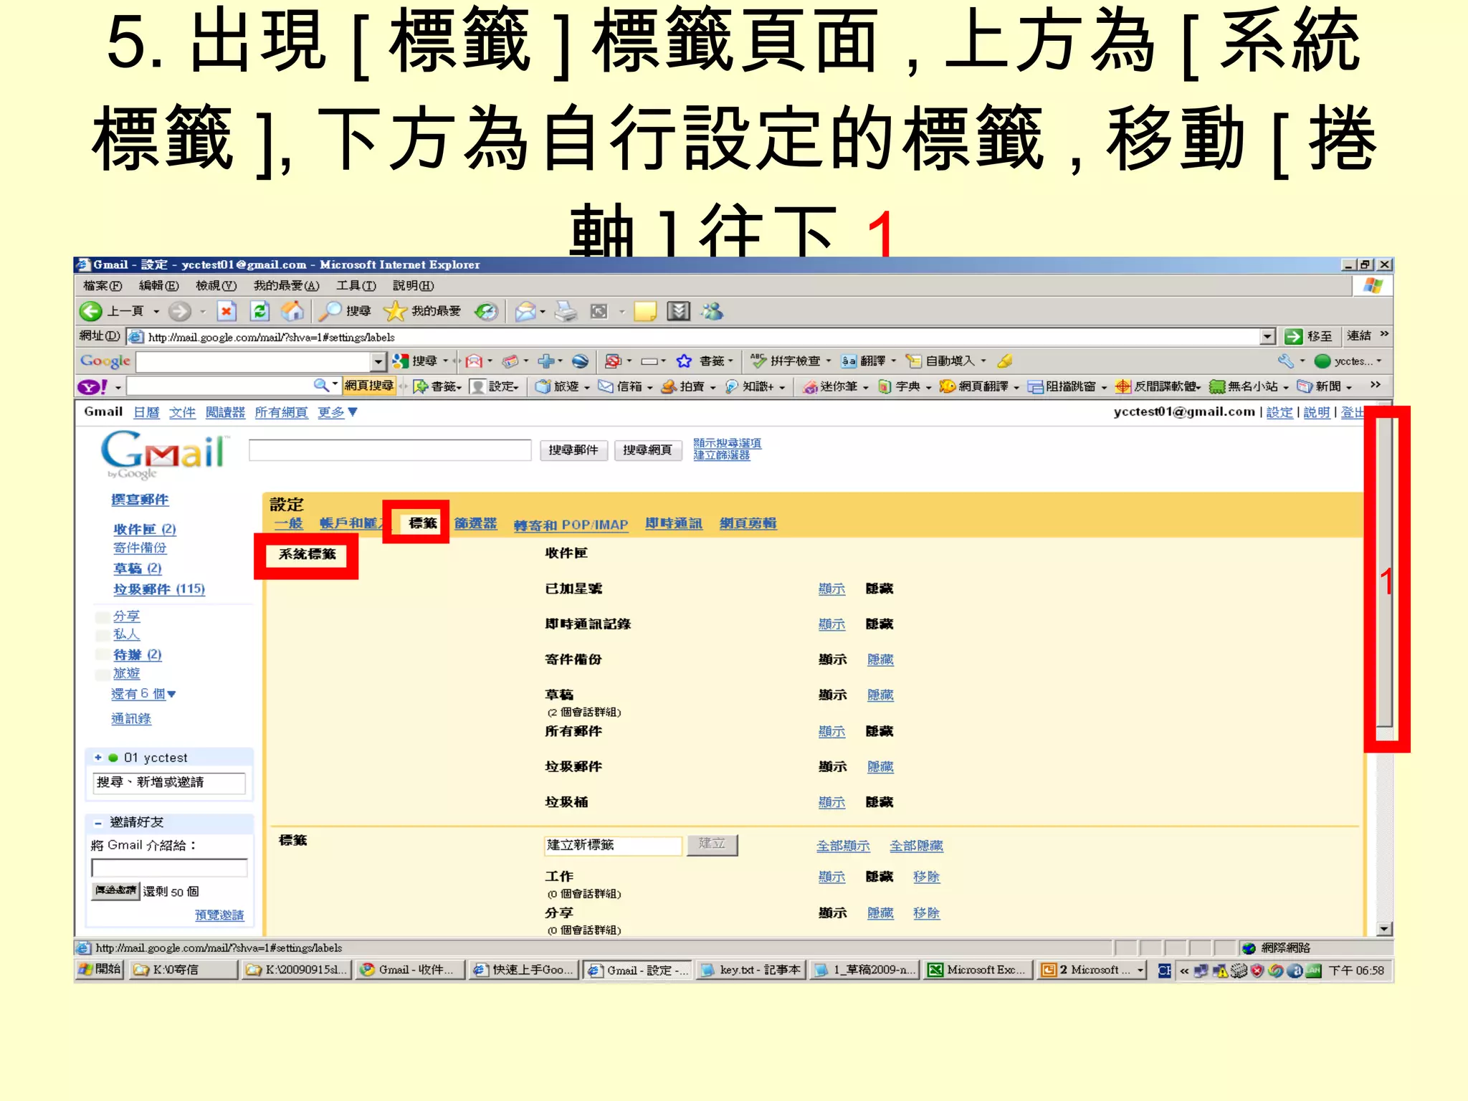Expand the 還有 6 個 labels list
This screenshot has height=1101, width=1468.
coord(143,694)
